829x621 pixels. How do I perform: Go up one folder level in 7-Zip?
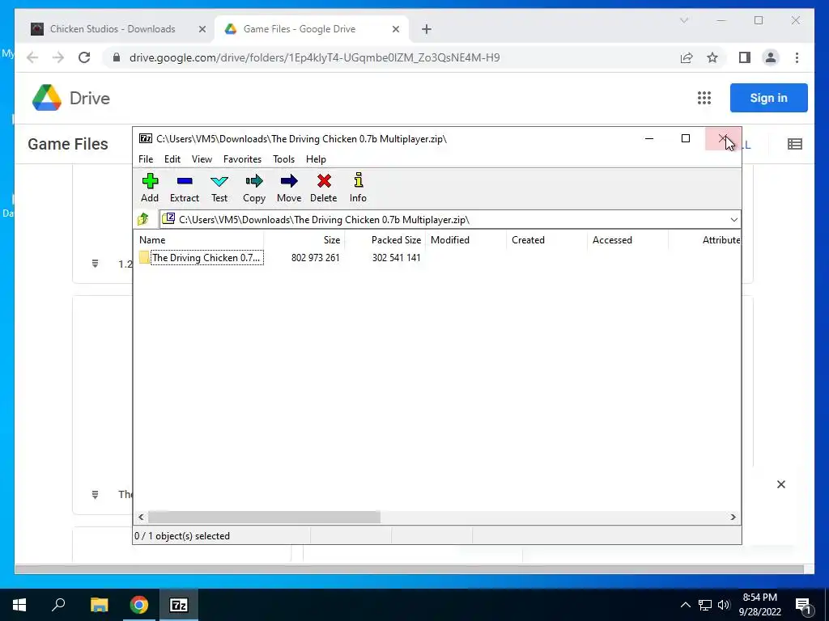coord(143,219)
